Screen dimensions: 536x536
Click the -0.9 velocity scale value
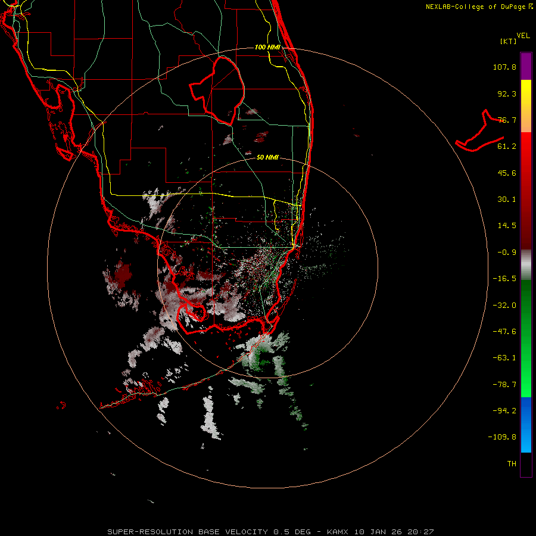click(507, 253)
